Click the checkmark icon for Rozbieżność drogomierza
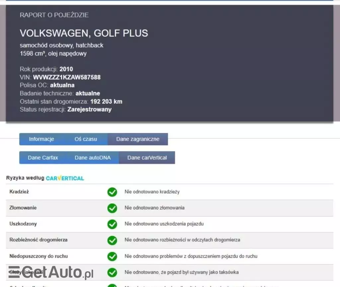The height and width of the screenshot is (287, 340). (x=112, y=240)
